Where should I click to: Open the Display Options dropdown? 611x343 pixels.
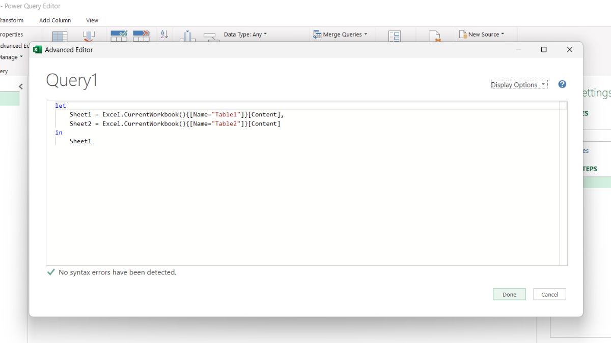click(x=519, y=85)
